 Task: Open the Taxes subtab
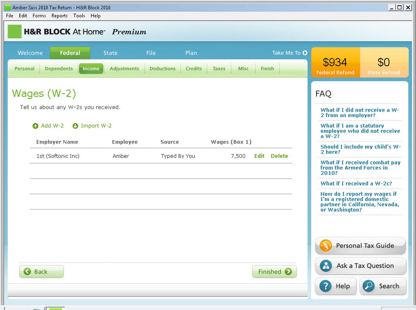pyautogui.click(x=219, y=69)
